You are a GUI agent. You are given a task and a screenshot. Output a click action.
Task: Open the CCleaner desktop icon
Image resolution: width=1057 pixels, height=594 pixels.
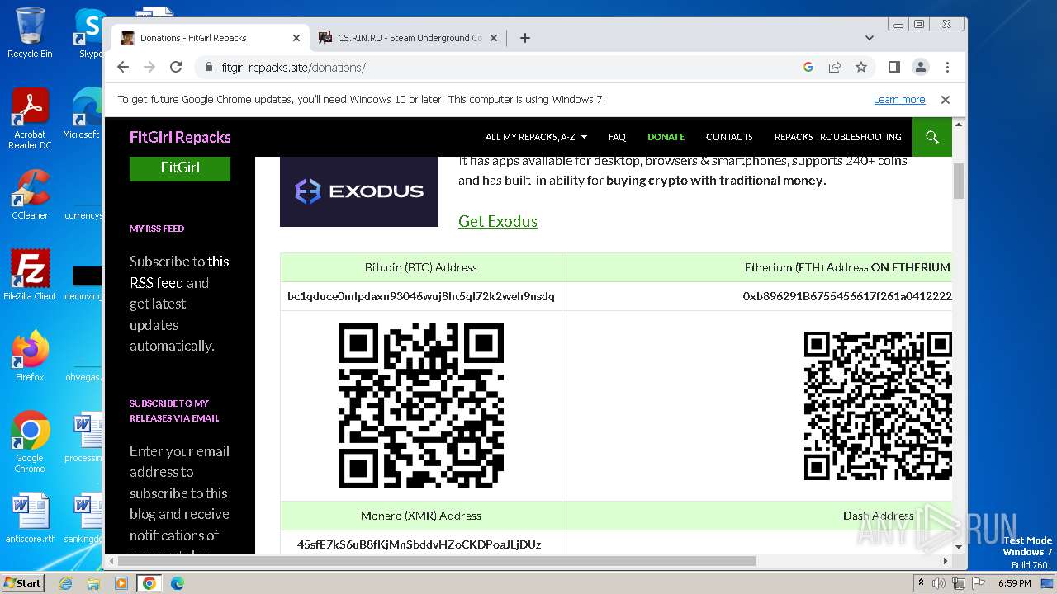tap(30, 195)
